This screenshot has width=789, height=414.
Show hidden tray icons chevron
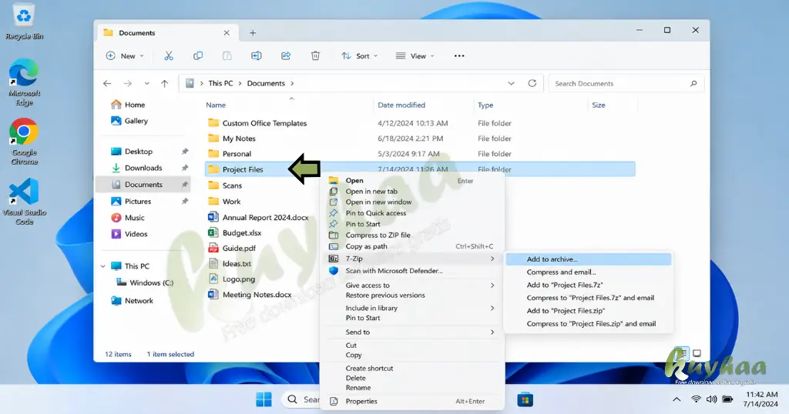tap(677, 399)
